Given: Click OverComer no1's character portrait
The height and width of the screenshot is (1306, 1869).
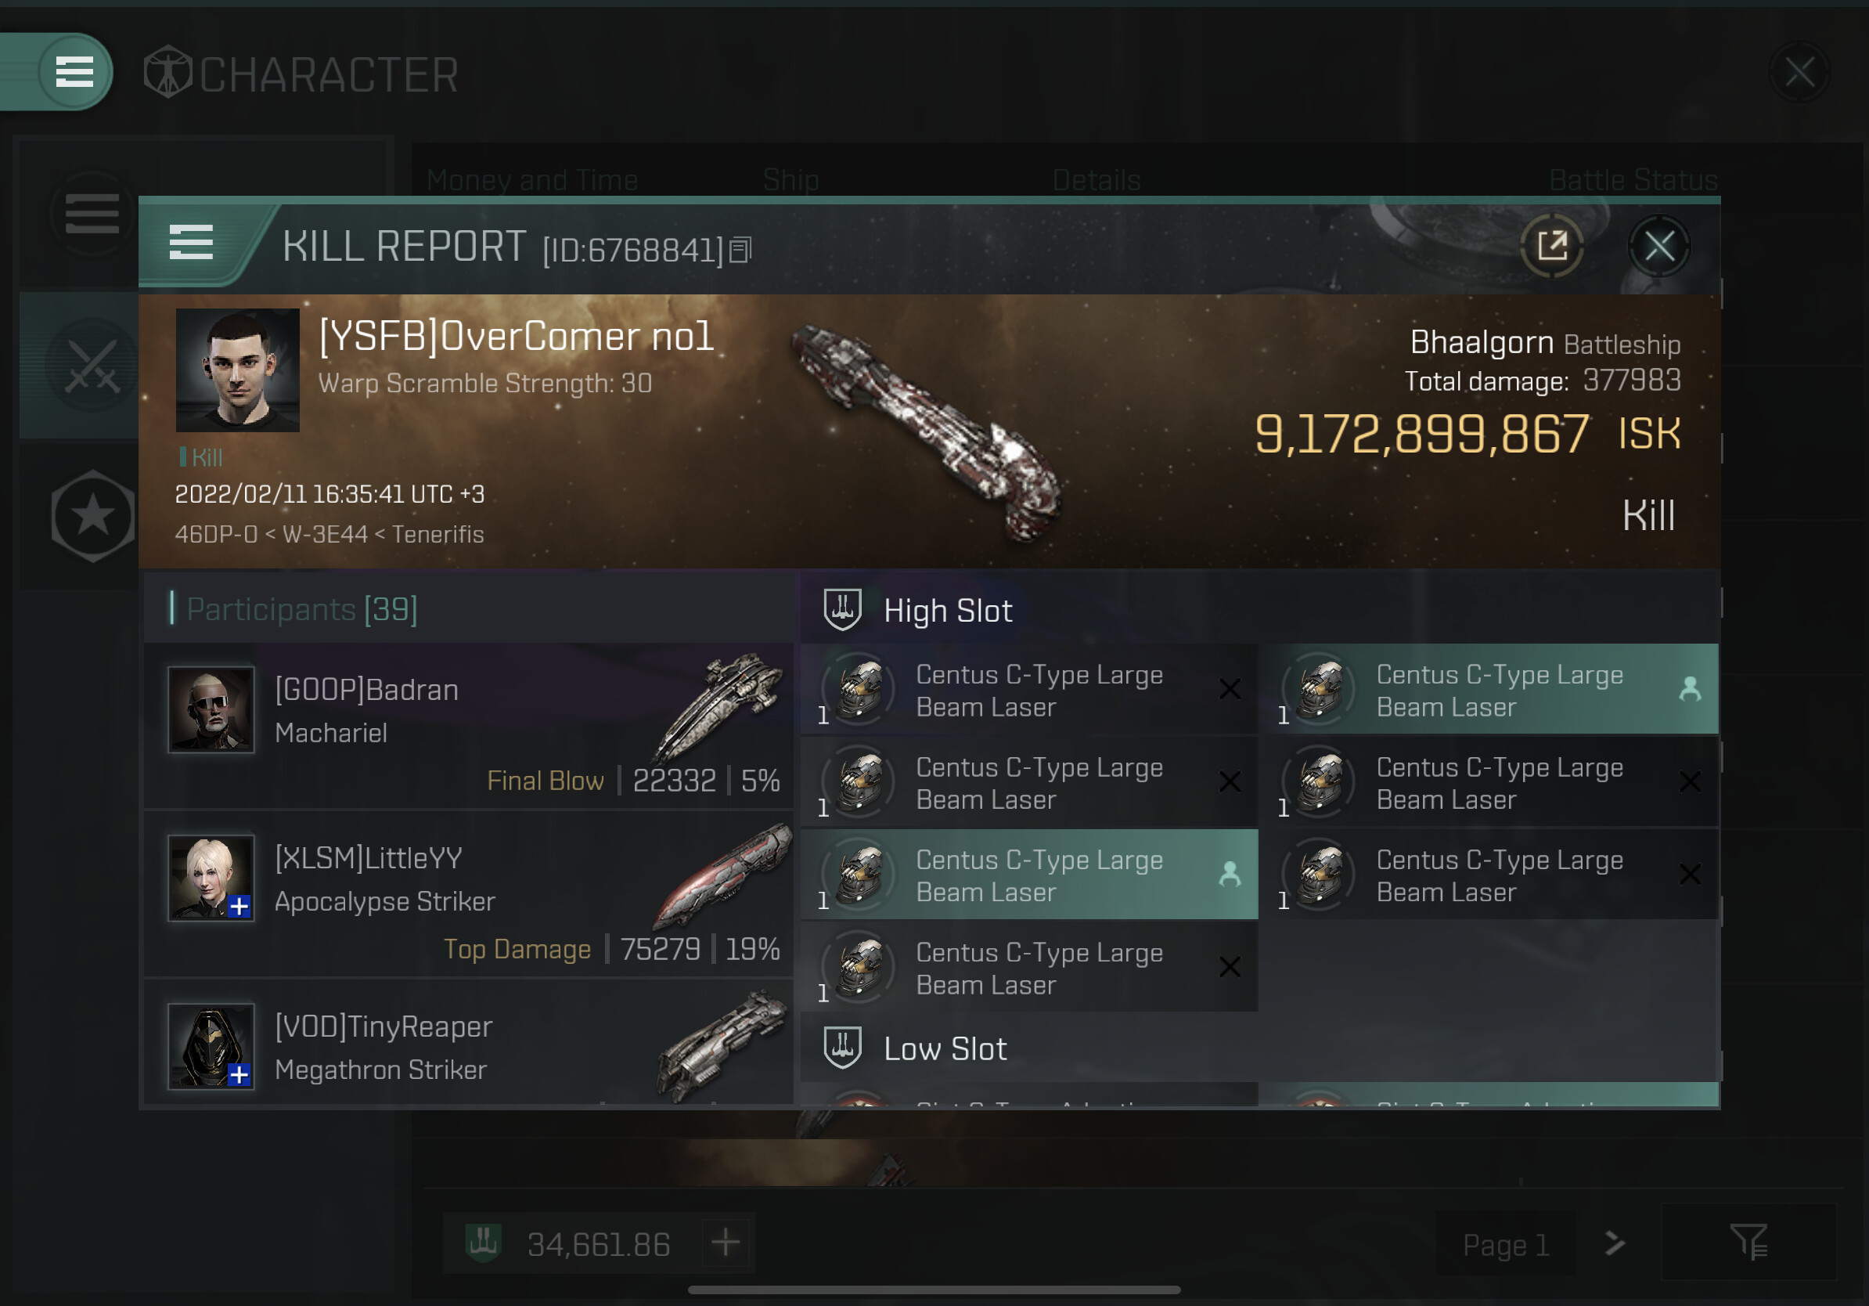Looking at the screenshot, I should [x=238, y=370].
